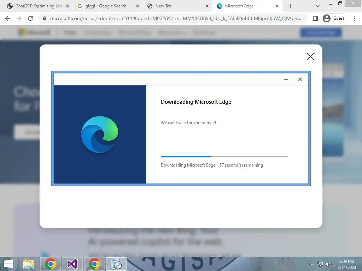Minimize the Chrome browser window
This screenshot has height=271, width=362.
(x=331, y=4)
